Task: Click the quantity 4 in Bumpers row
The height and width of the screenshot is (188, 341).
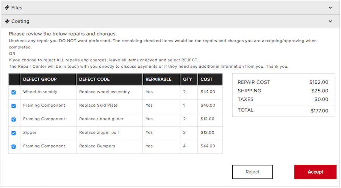Action: tap(184, 146)
